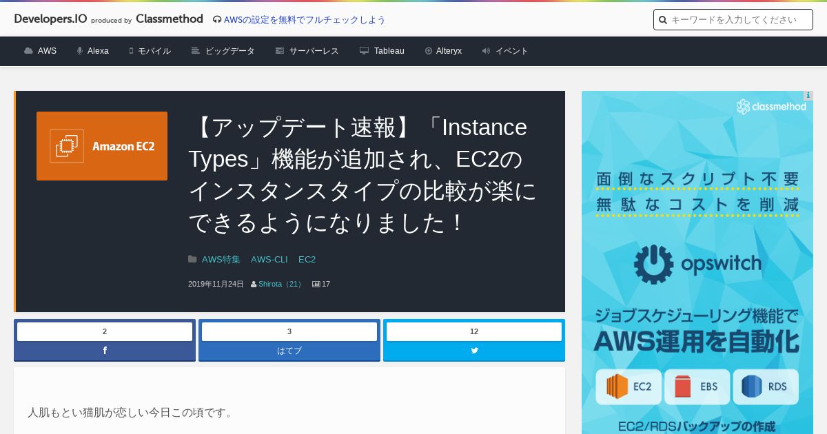827x434 pixels.
Task: Bookmark the article with the はてブ button
Action: point(289,351)
